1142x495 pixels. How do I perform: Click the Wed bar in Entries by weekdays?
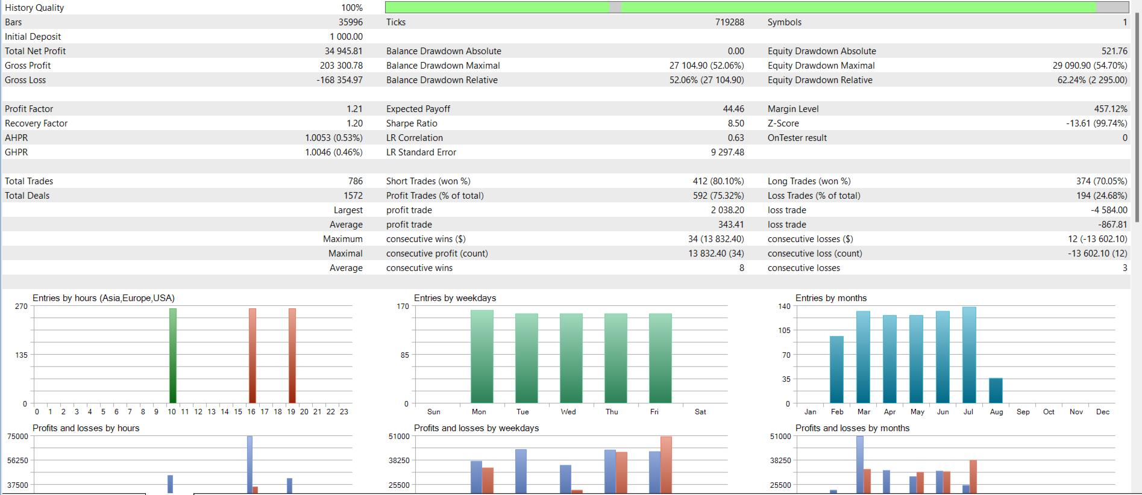[571, 358]
